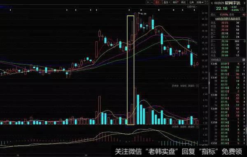
Task: Expand the more tools chevron in top toolbar
Action: [203, 2]
